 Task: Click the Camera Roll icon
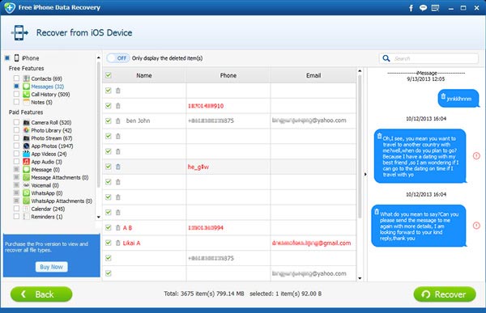point(27,122)
